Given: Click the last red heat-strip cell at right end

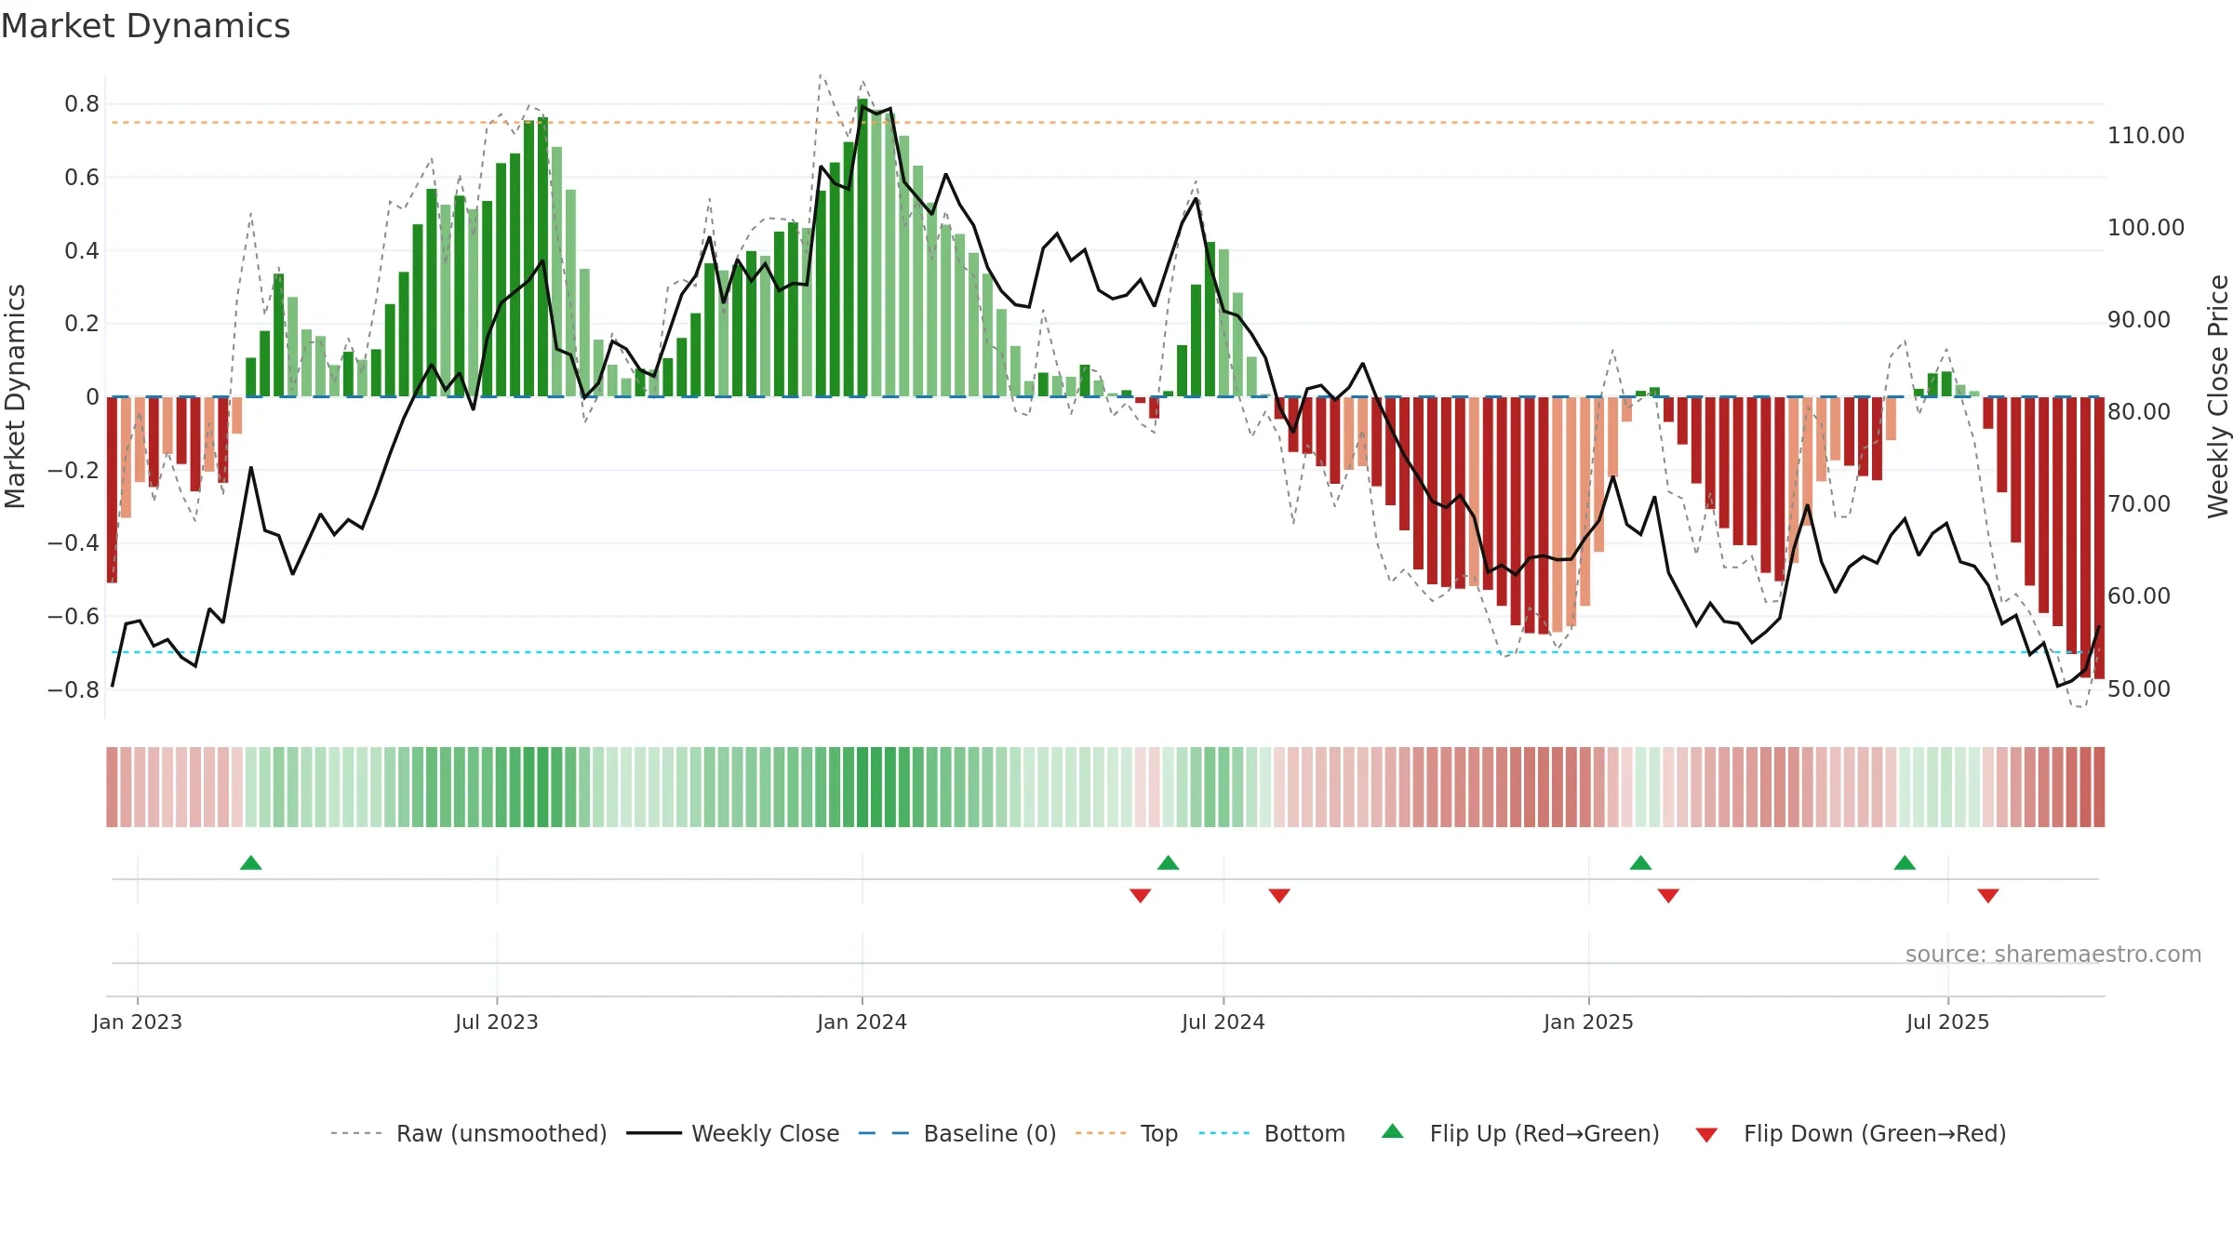Looking at the screenshot, I should [2099, 787].
